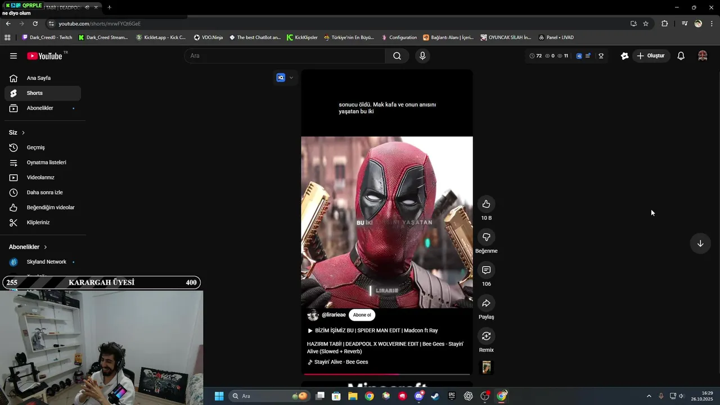The height and width of the screenshot is (405, 720).
Task: Open Chrome three-dot menu
Action: coord(712,24)
